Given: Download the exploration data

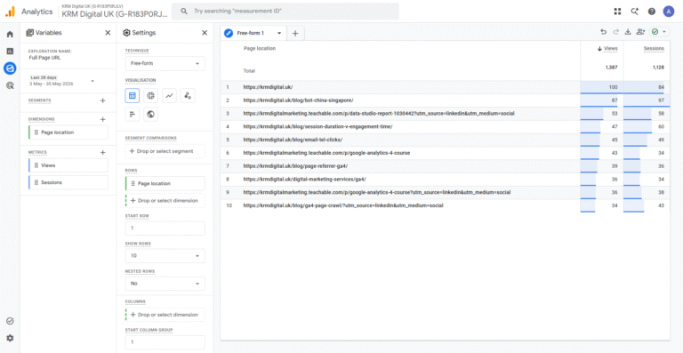Looking at the screenshot, I should (x=628, y=32).
